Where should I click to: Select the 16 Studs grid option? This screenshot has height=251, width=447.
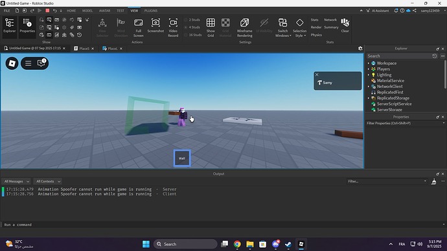point(193,35)
